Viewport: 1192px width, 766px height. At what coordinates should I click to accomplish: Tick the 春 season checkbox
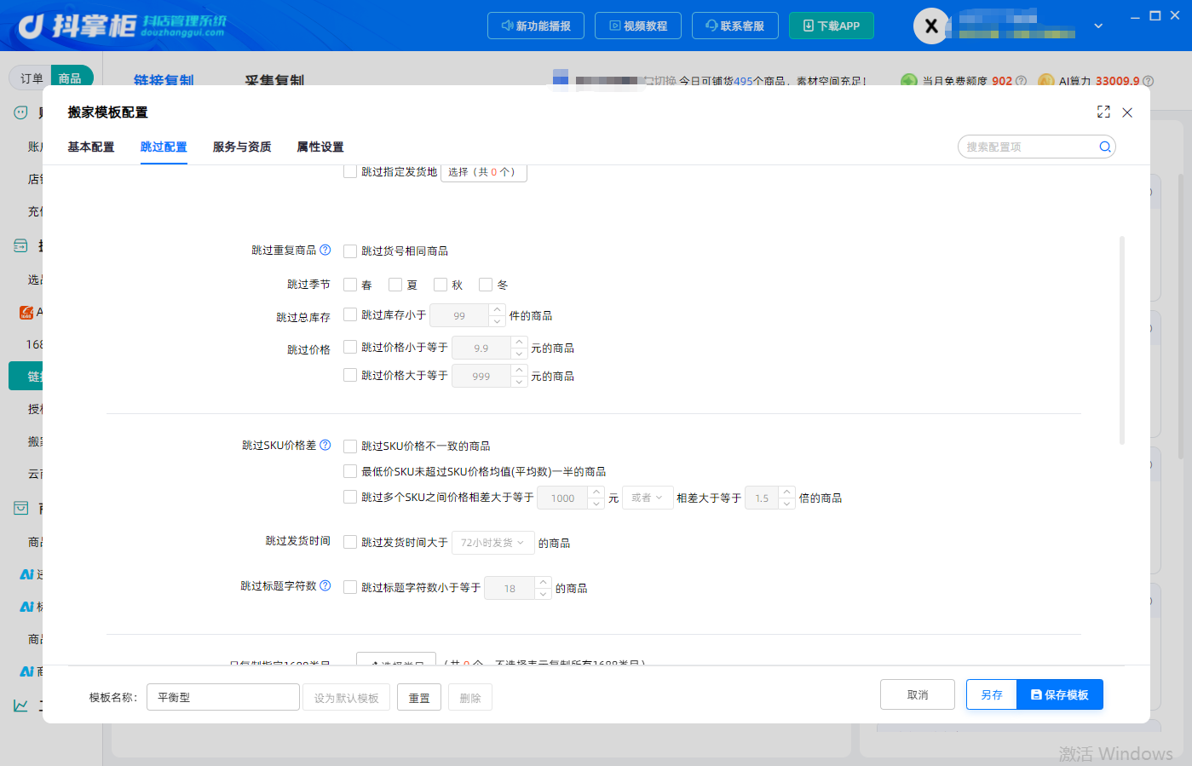pyautogui.click(x=350, y=285)
